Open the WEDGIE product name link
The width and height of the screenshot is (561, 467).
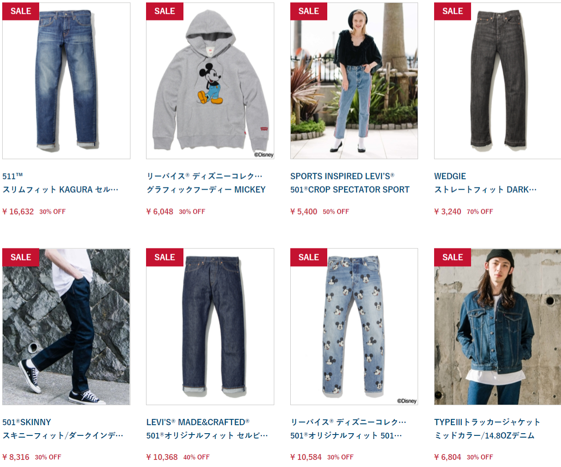(450, 176)
